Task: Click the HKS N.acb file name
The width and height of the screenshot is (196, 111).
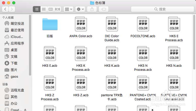Action: click(174, 66)
